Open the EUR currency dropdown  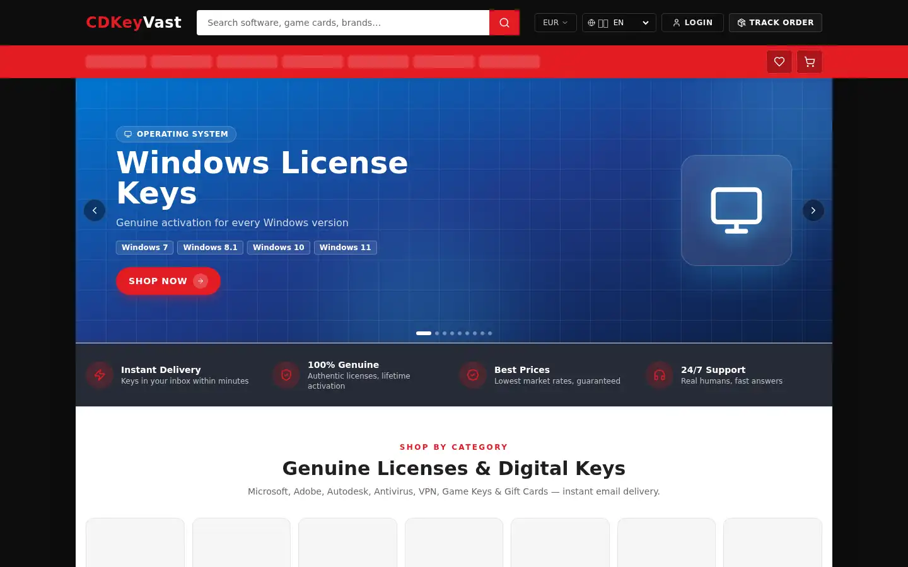point(556,23)
